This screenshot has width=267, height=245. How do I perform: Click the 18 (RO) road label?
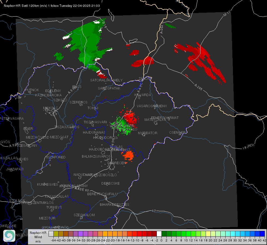click(248, 146)
